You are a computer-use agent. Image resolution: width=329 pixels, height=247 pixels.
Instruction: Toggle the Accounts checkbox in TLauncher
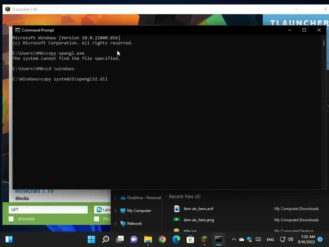coord(11,219)
